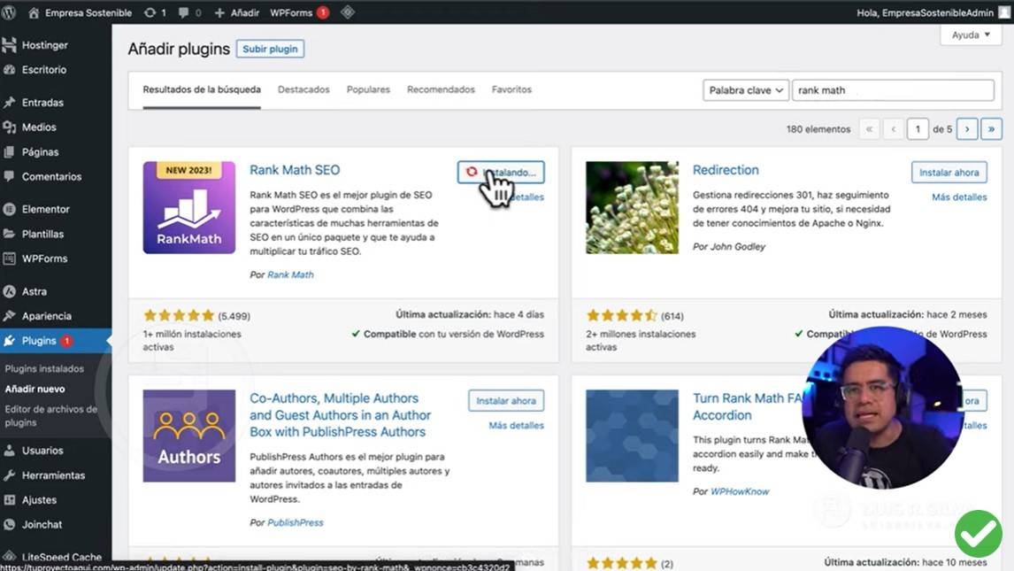Screen dimensions: 1014x571
Task: Open Editor de archivos de plugins
Action: tap(50, 416)
